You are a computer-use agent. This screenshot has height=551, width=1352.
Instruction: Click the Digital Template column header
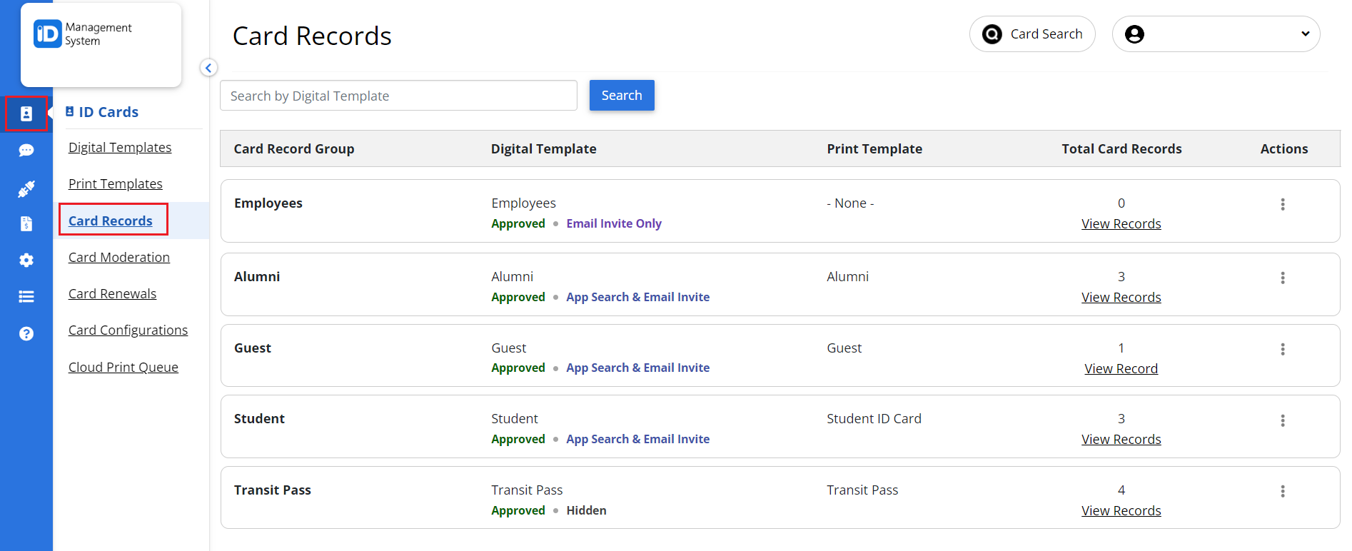pos(544,149)
